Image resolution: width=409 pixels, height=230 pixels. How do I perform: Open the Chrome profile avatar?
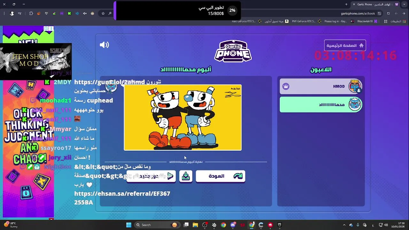click(x=12, y=13)
